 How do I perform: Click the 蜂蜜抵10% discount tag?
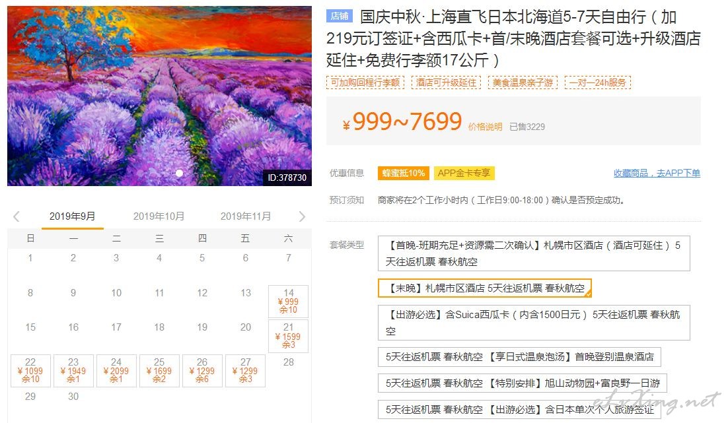point(404,173)
